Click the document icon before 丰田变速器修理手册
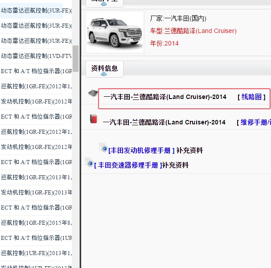This screenshot has width=271, height=268. point(89,162)
